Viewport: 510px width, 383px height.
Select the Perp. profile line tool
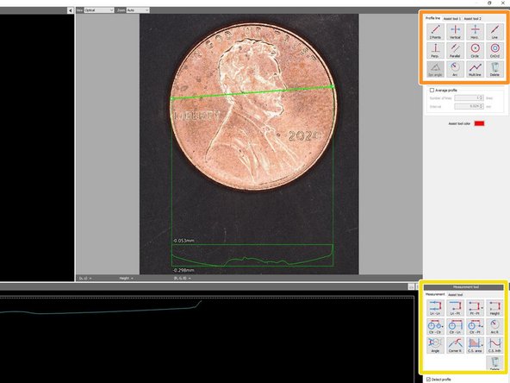click(x=435, y=51)
